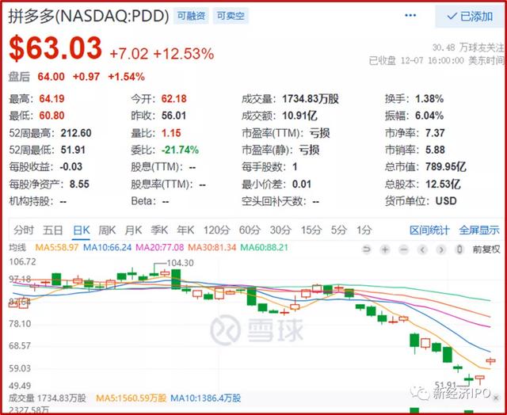Screen dimensions: 507x415
Task: Click the 量比 value 1.15
Action: [171, 133]
